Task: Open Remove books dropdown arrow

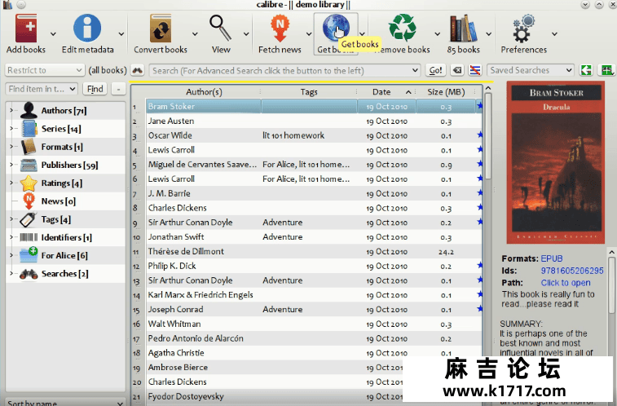Action: pyautogui.click(x=437, y=34)
